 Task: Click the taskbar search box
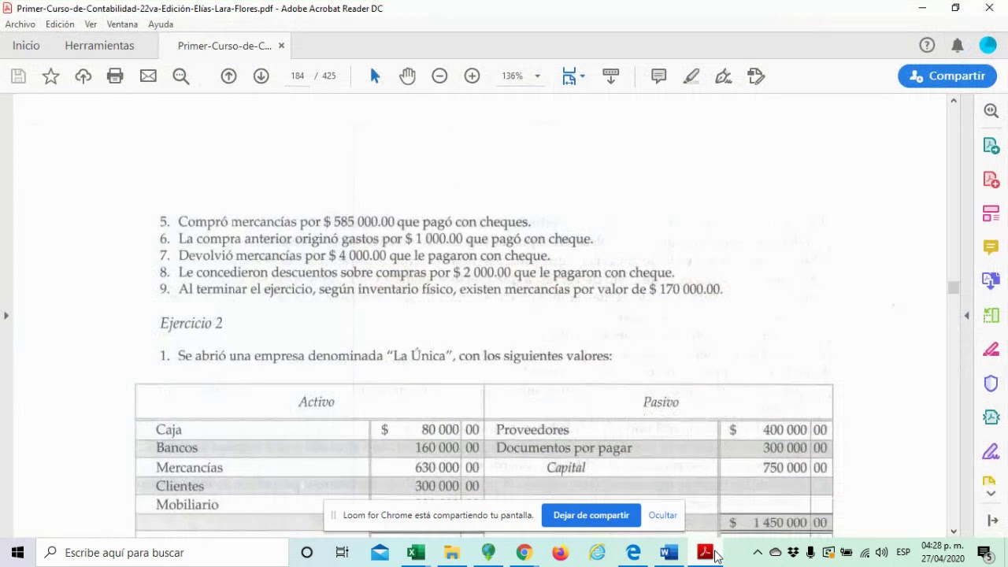(162, 553)
